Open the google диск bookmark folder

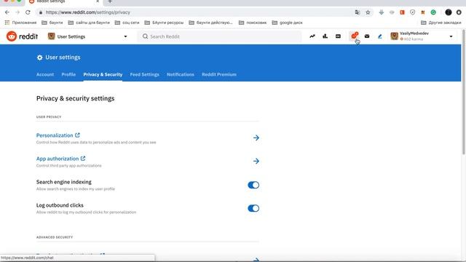click(288, 23)
